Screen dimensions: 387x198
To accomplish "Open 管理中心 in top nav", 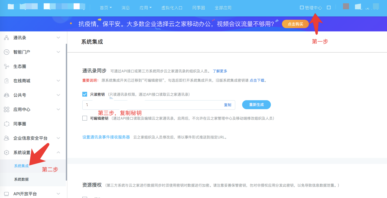I will pos(313,8).
